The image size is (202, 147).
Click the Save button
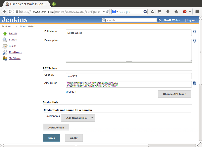52,138
